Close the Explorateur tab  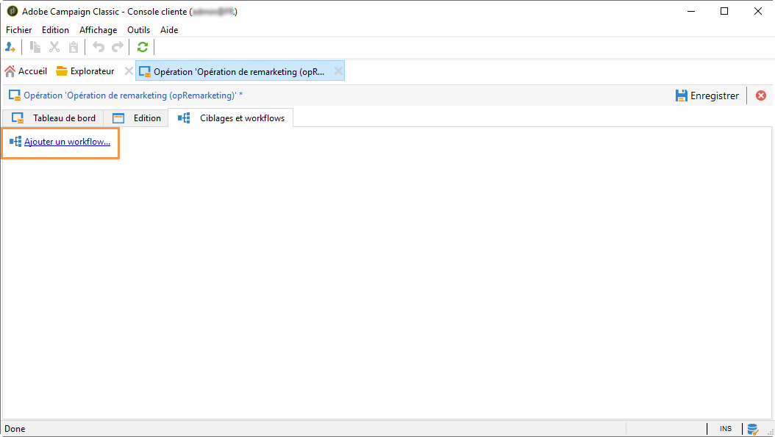click(x=129, y=71)
